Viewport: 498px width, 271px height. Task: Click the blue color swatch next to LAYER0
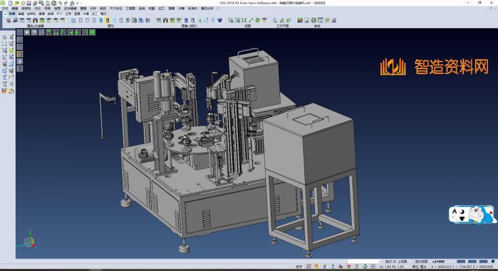click(x=461, y=262)
